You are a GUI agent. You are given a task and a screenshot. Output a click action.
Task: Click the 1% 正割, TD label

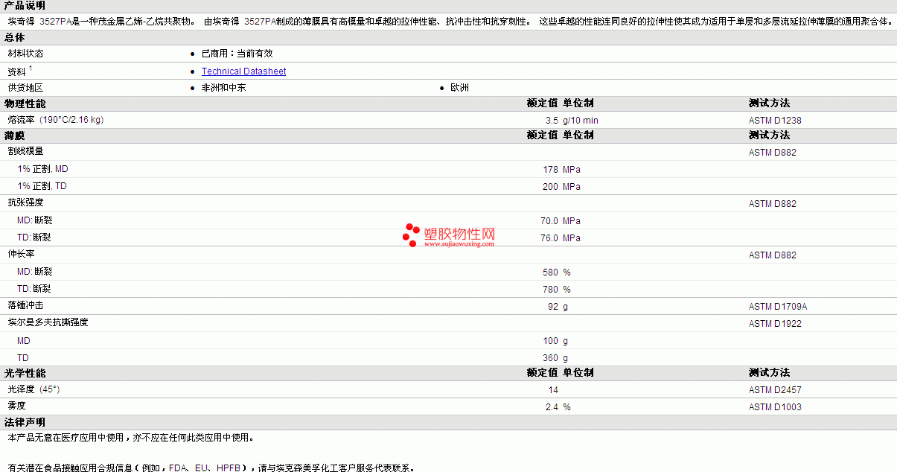click(42, 186)
